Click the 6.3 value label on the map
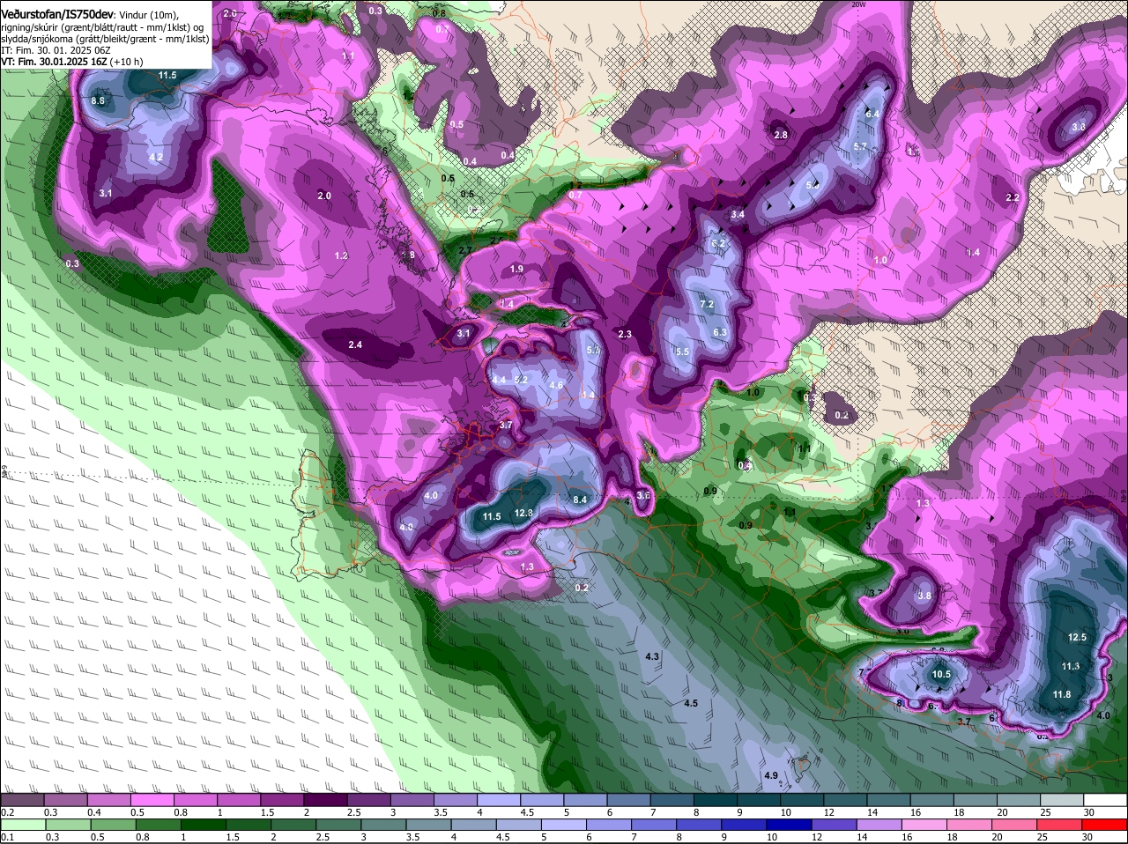This screenshot has height=844, width=1128. tap(719, 332)
